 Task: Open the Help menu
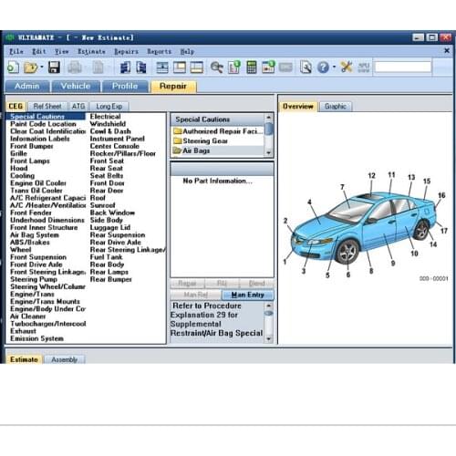pyautogui.click(x=187, y=51)
